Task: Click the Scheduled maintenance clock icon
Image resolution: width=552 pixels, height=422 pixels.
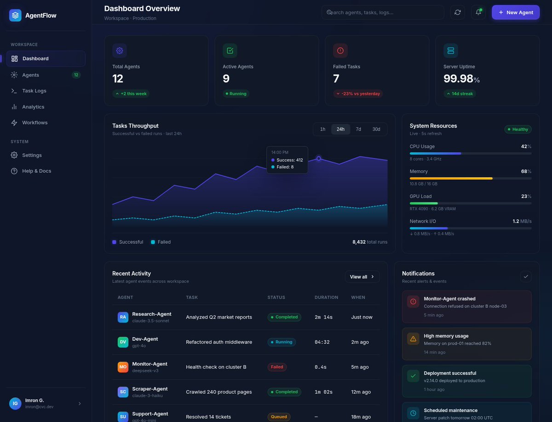Action: pos(413,413)
